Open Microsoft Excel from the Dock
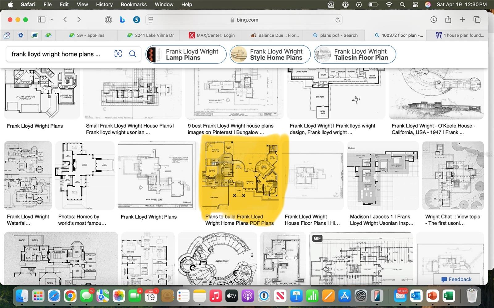Image resolution: width=494 pixels, height=308 pixels. pos(448,296)
